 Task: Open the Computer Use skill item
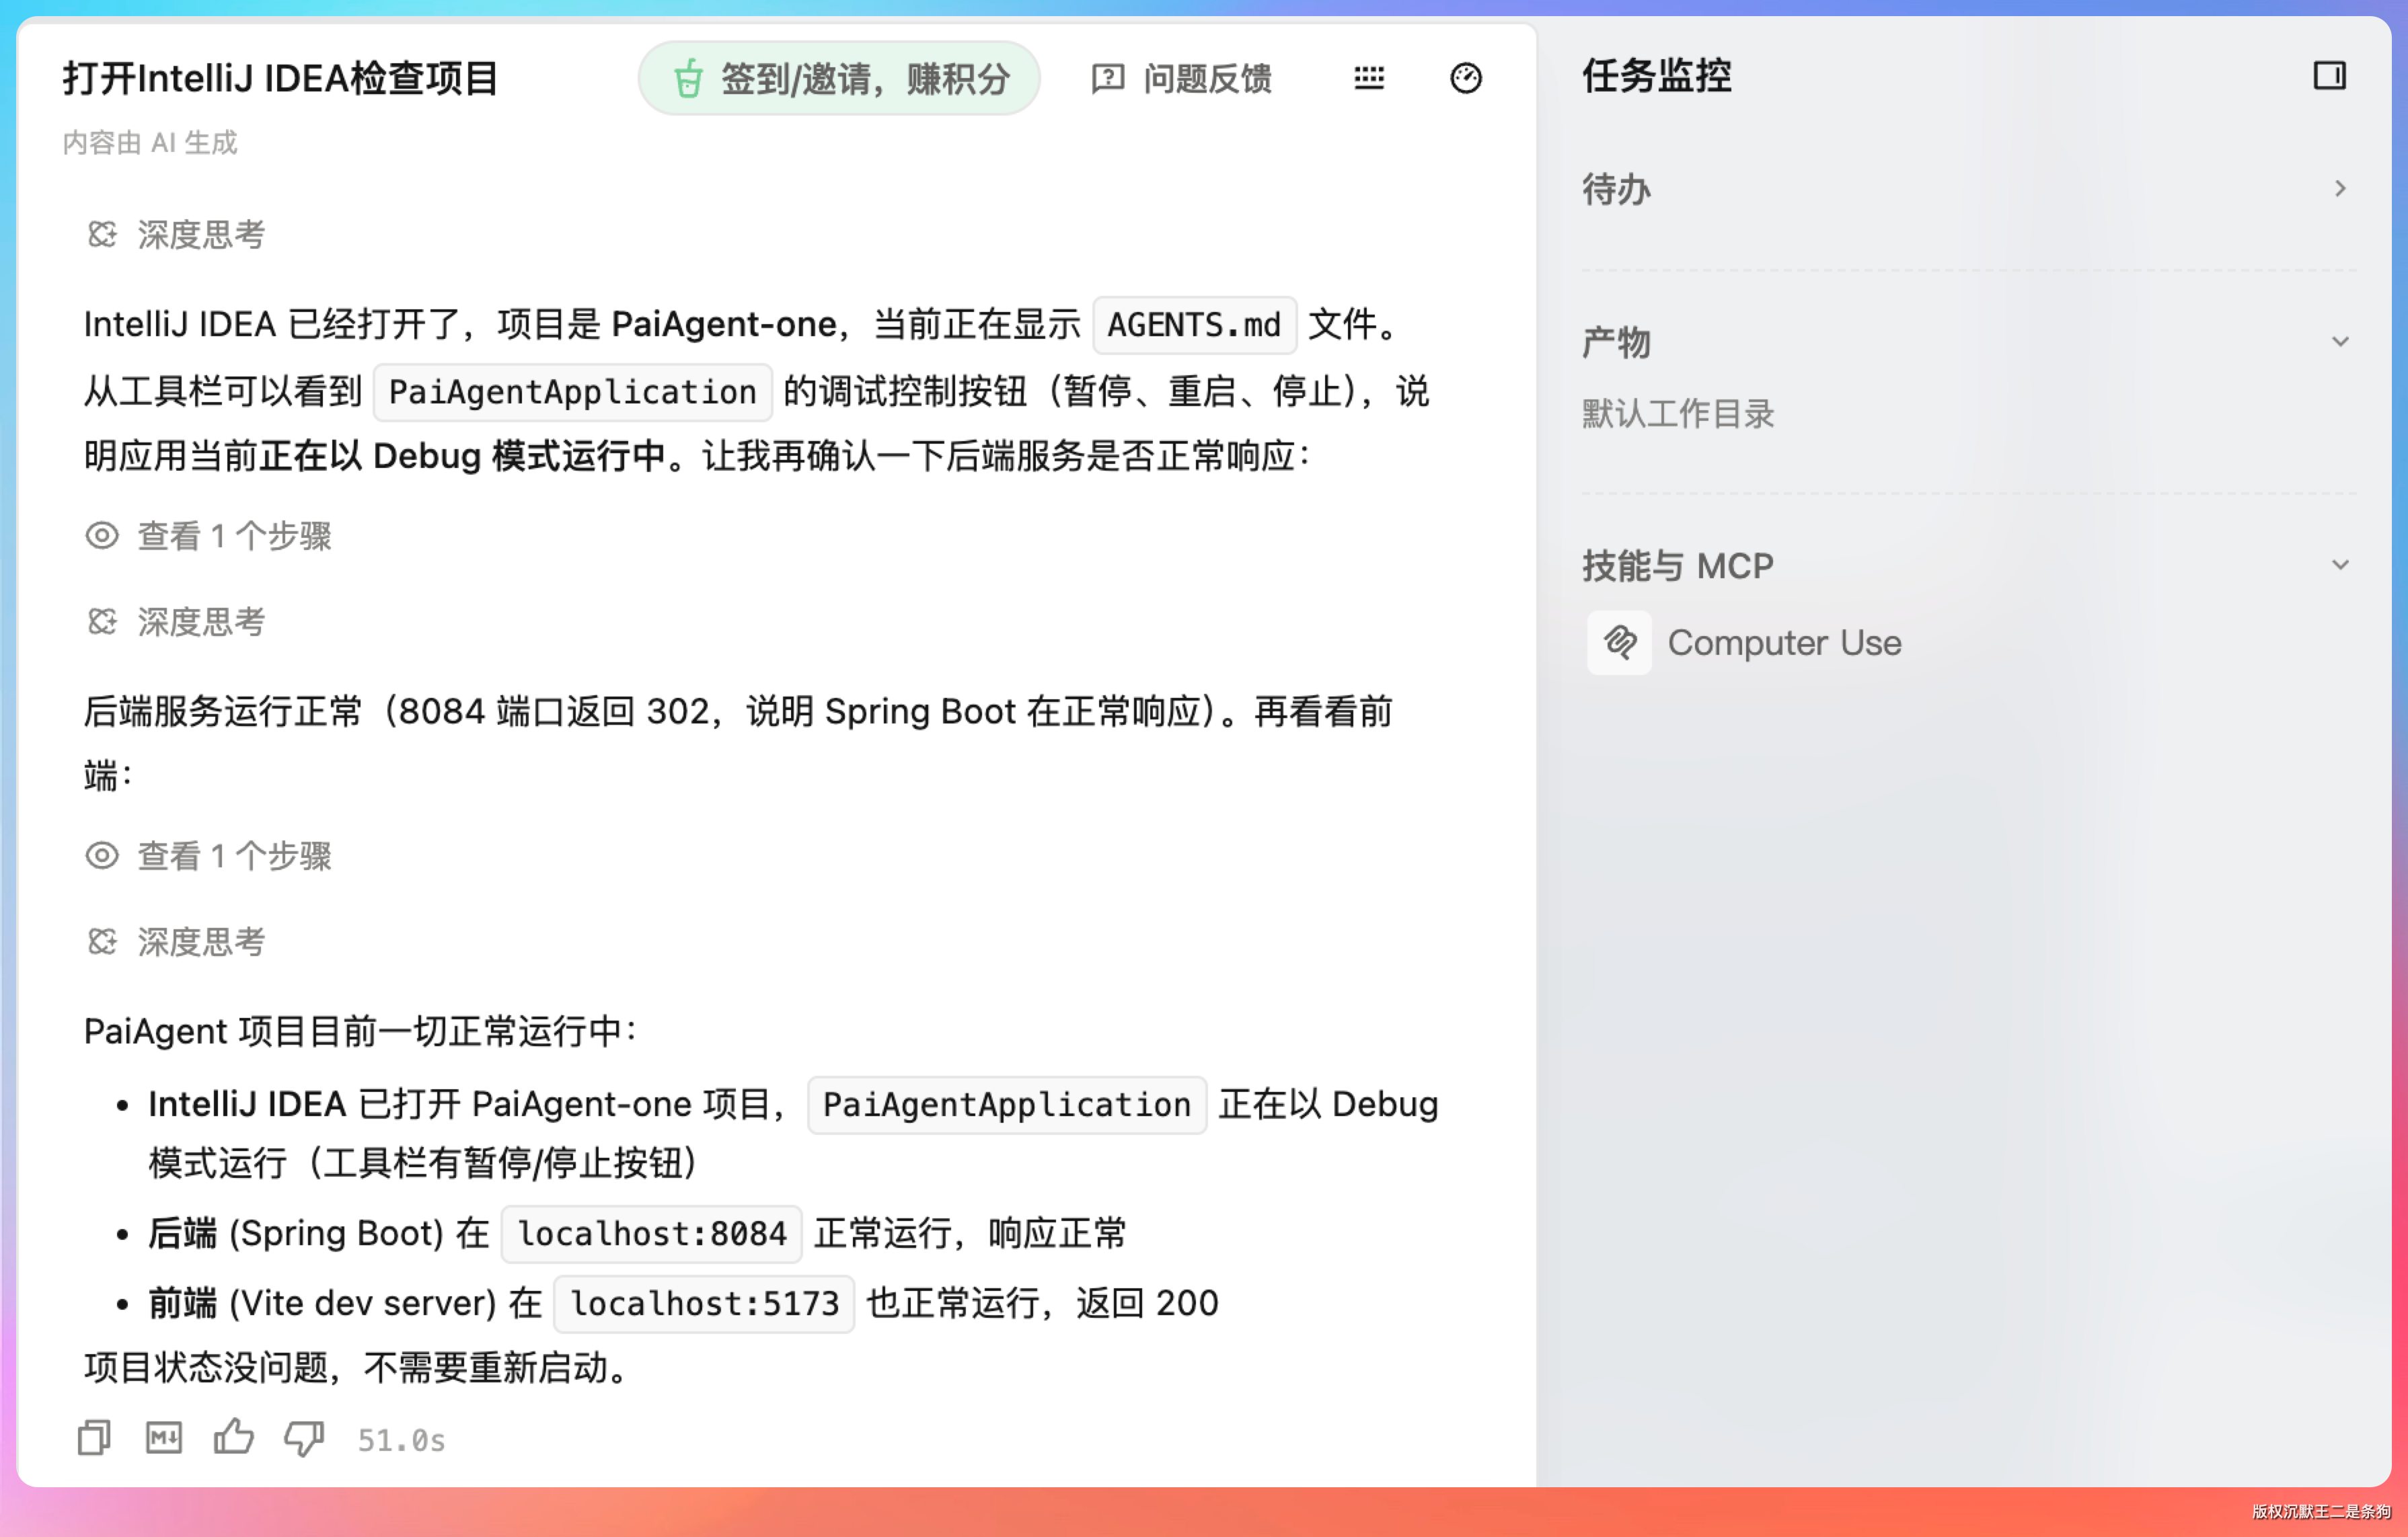click(x=1744, y=643)
